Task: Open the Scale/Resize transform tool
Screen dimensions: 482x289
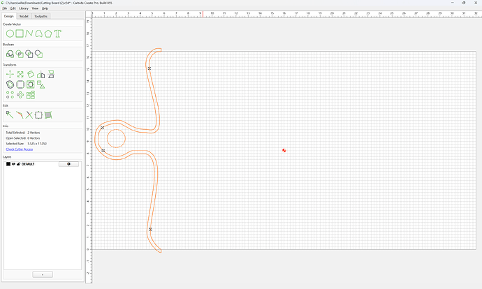Action: pyautogui.click(x=20, y=74)
